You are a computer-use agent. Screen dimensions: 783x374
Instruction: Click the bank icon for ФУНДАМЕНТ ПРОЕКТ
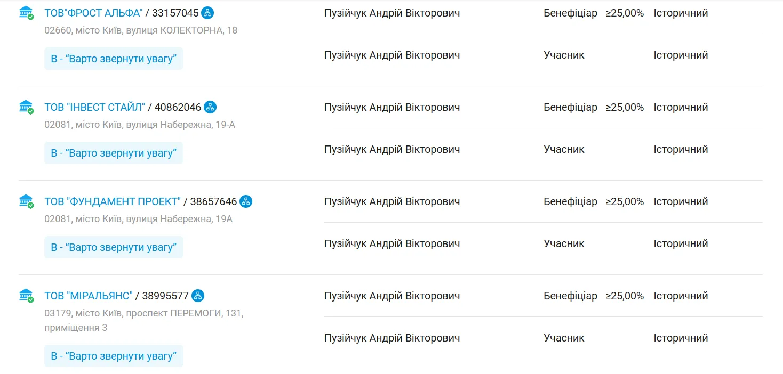[25, 201]
